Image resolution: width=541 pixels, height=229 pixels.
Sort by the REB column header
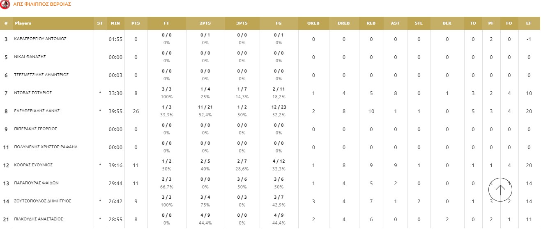tap(371, 23)
